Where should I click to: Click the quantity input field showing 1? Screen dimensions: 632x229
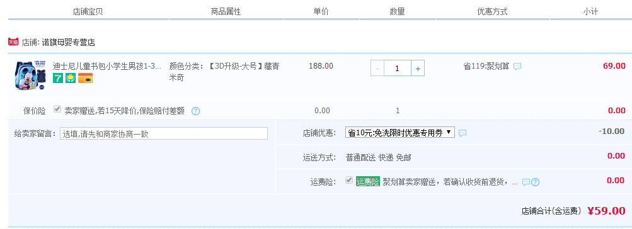(398, 69)
